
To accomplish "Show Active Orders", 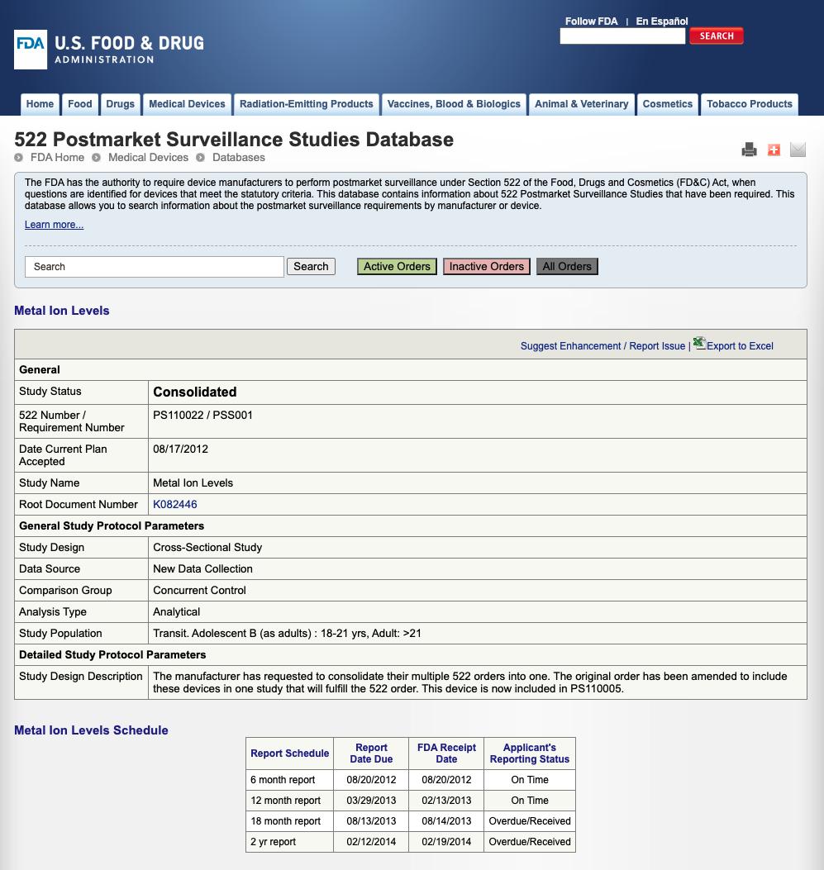I will 397,266.
